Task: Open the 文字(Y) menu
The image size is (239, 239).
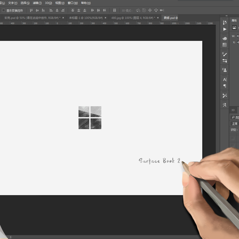Action: coord(13,3)
